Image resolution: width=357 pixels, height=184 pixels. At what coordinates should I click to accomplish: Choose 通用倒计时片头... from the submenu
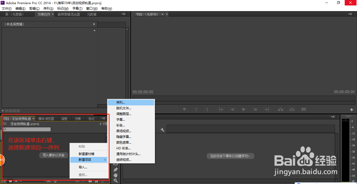click(131, 154)
